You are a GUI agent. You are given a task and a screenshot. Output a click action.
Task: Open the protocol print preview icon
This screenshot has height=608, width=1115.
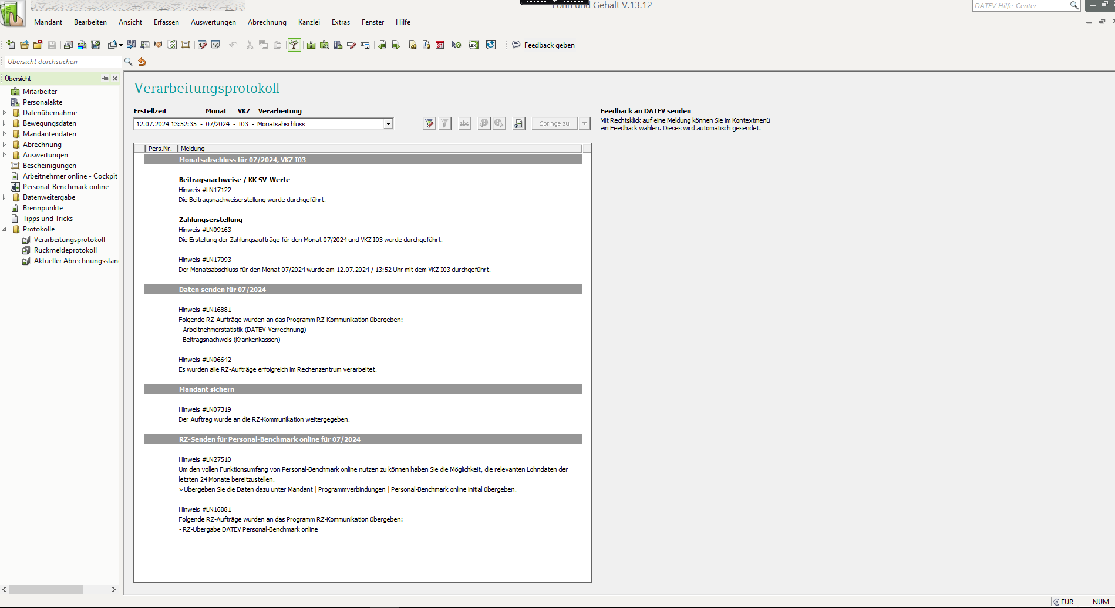[518, 123]
